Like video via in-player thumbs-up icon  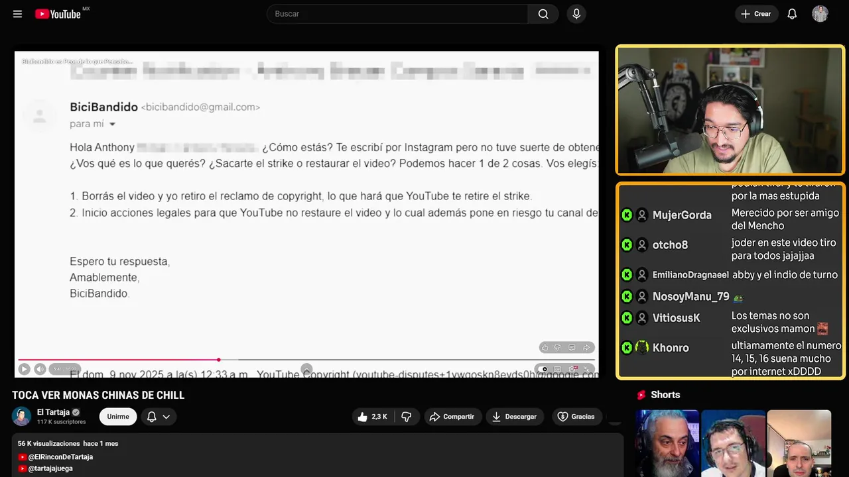point(545,348)
